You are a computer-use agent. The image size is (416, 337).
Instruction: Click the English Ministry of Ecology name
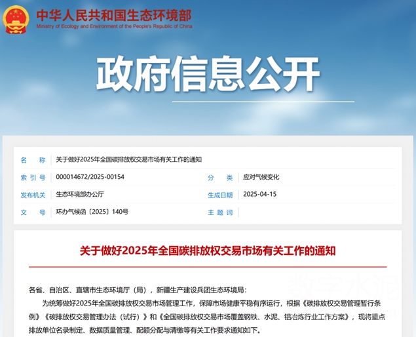click(x=114, y=27)
